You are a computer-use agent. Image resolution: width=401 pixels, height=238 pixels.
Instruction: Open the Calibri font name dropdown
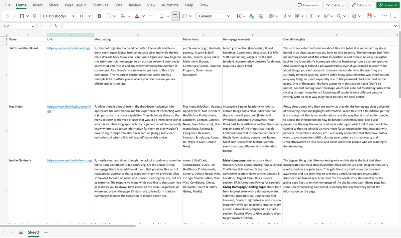[73, 16]
